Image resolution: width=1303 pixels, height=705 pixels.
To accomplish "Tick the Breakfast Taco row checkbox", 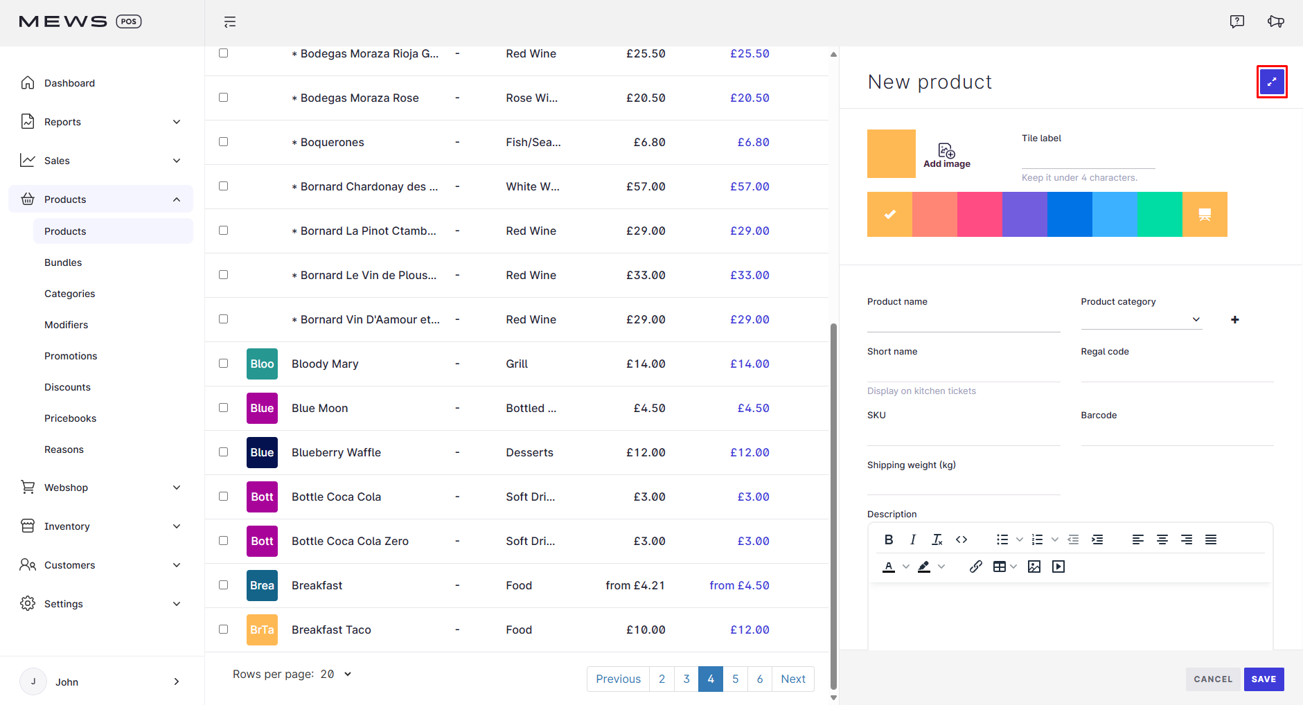I will coord(223,629).
